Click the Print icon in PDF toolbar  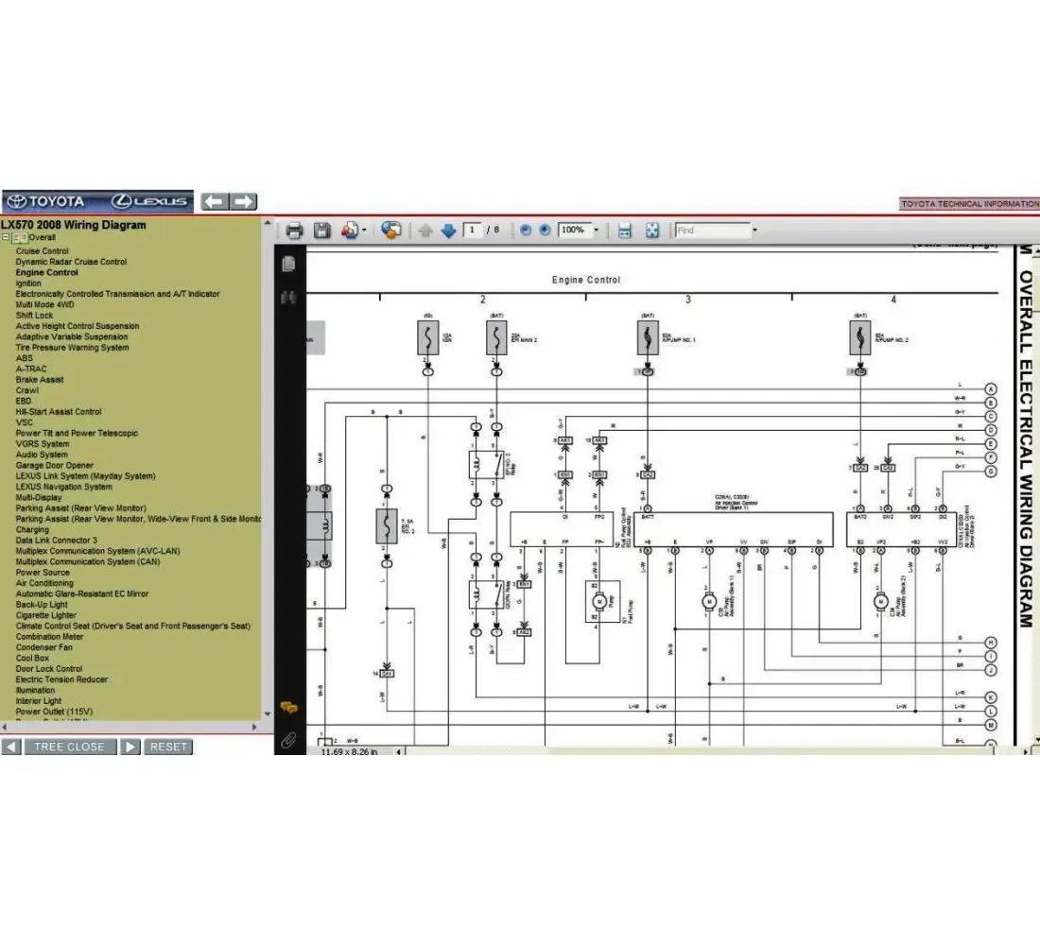coord(294,231)
